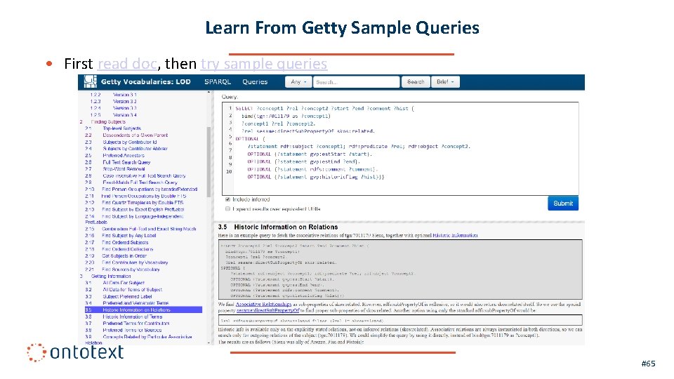Click the rdfs:subPropertyOf alternative code box
Image resolution: width=674 pixels, height=379 pixels.
400,320
